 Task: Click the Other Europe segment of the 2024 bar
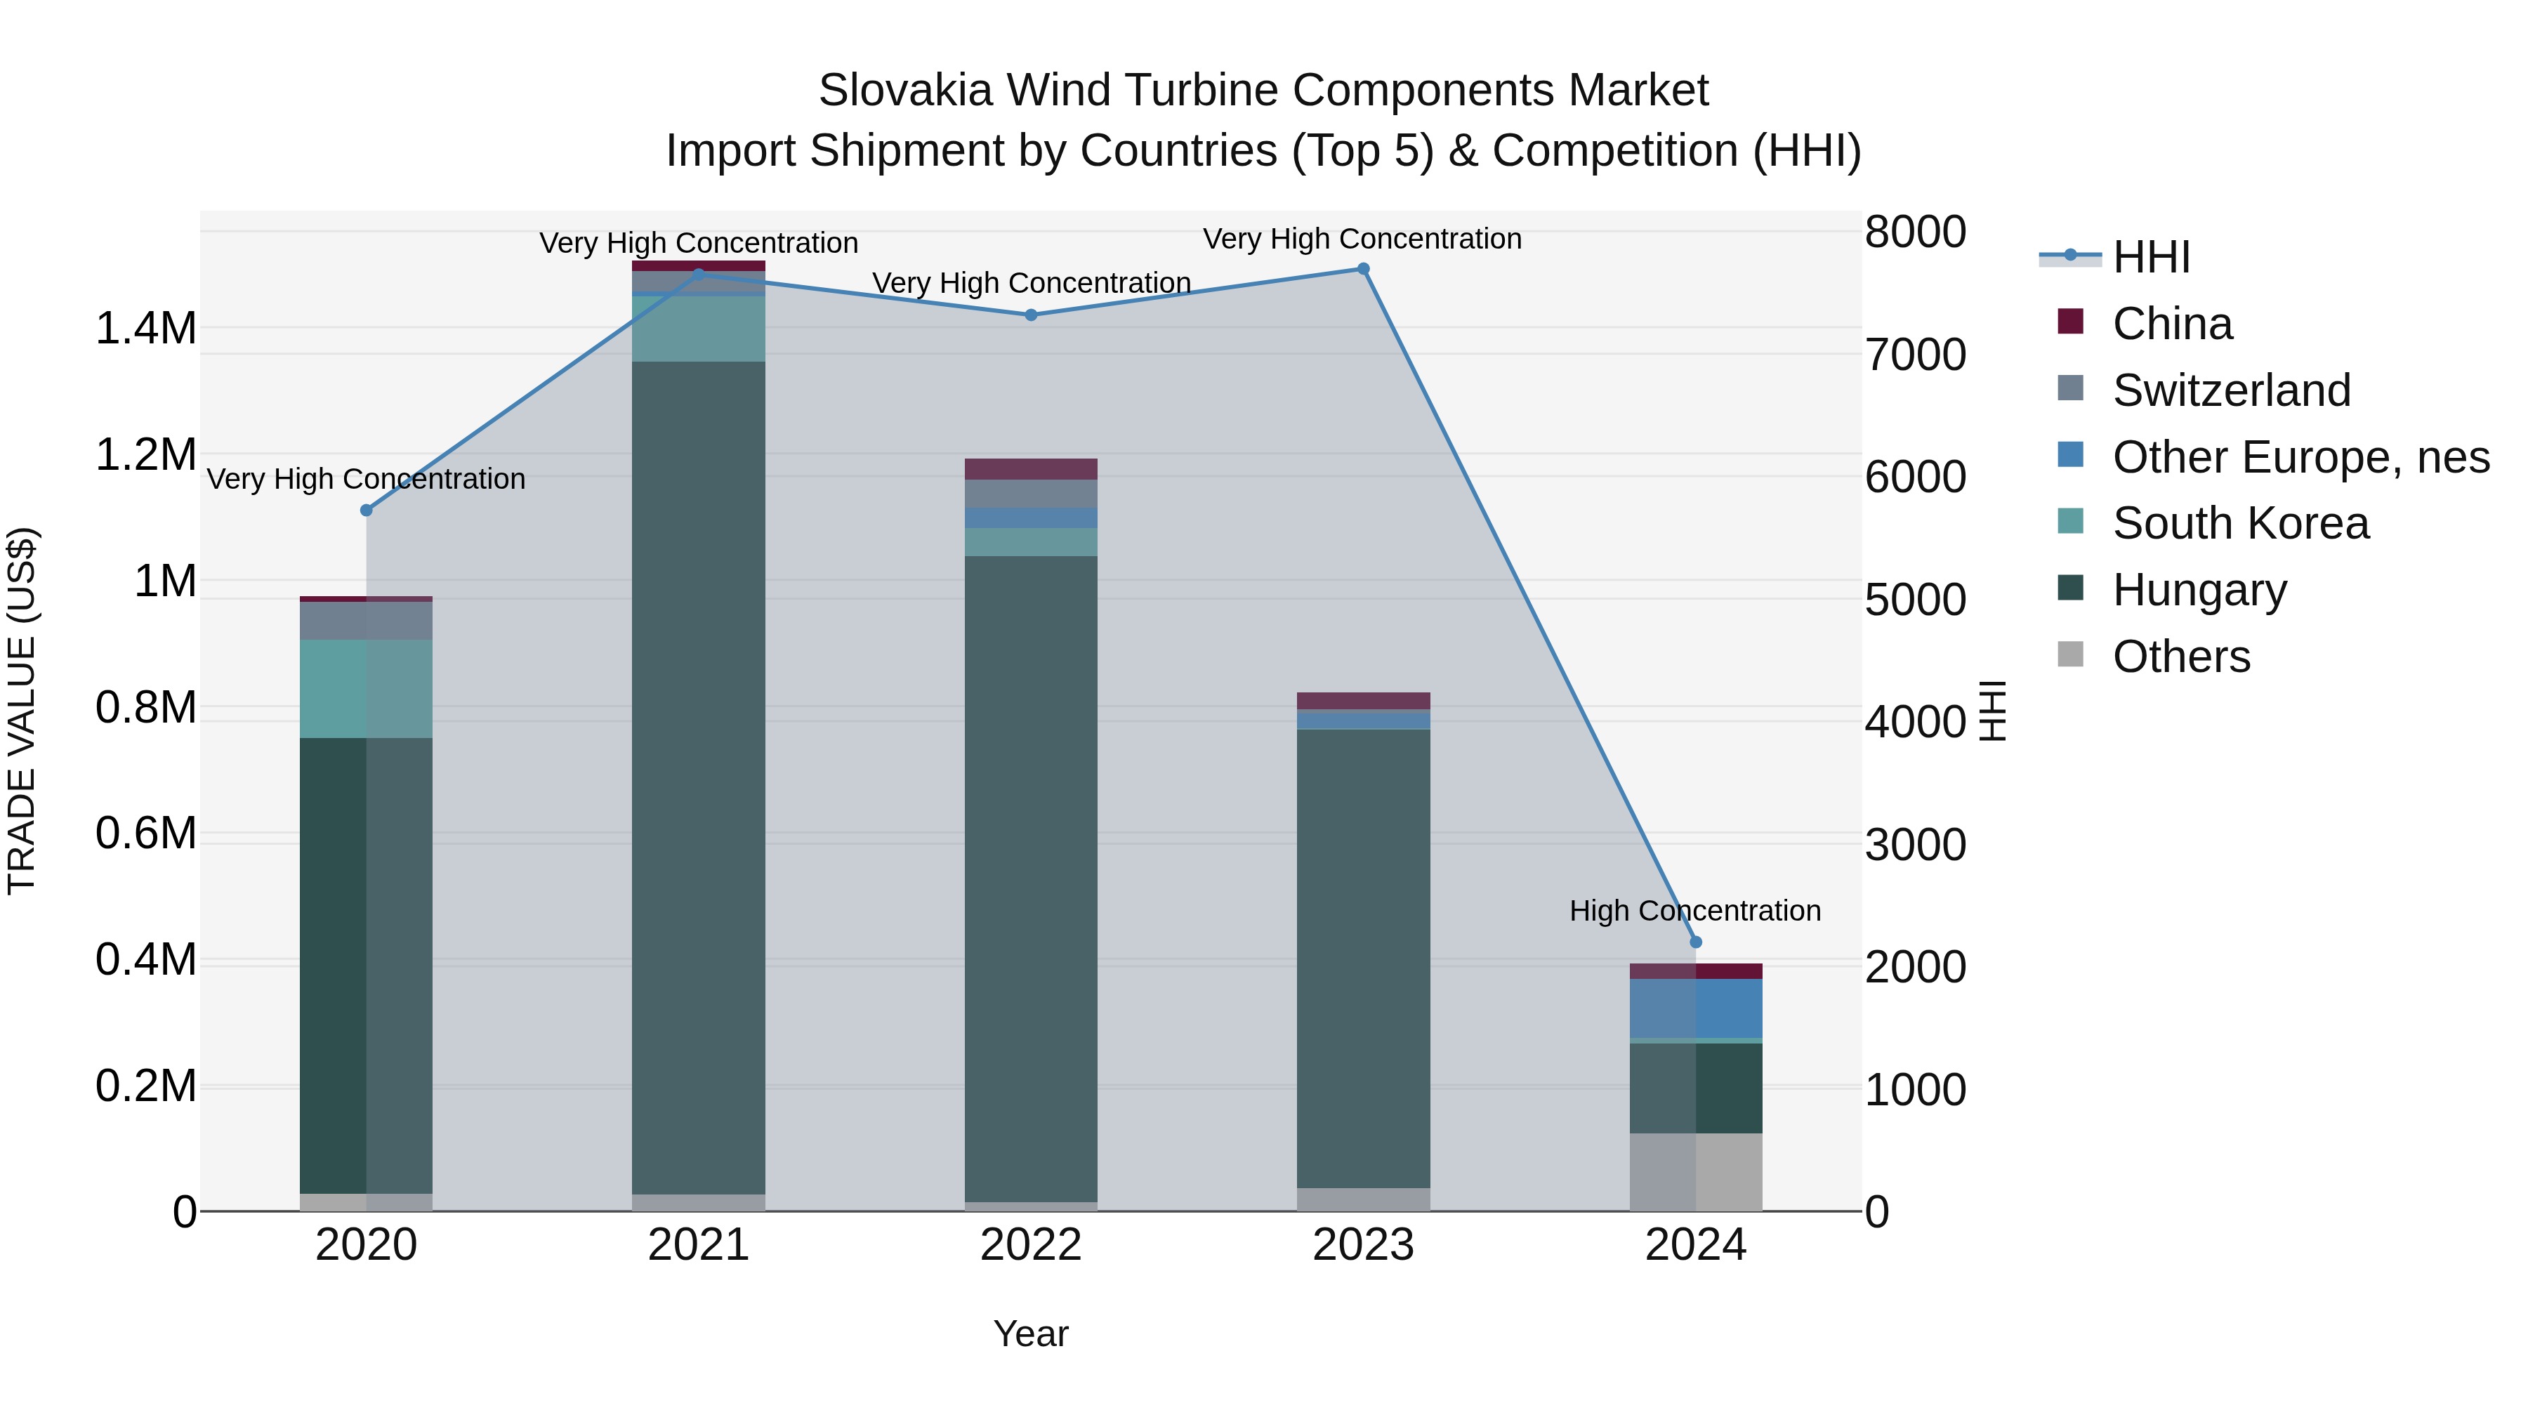click(1696, 1008)
